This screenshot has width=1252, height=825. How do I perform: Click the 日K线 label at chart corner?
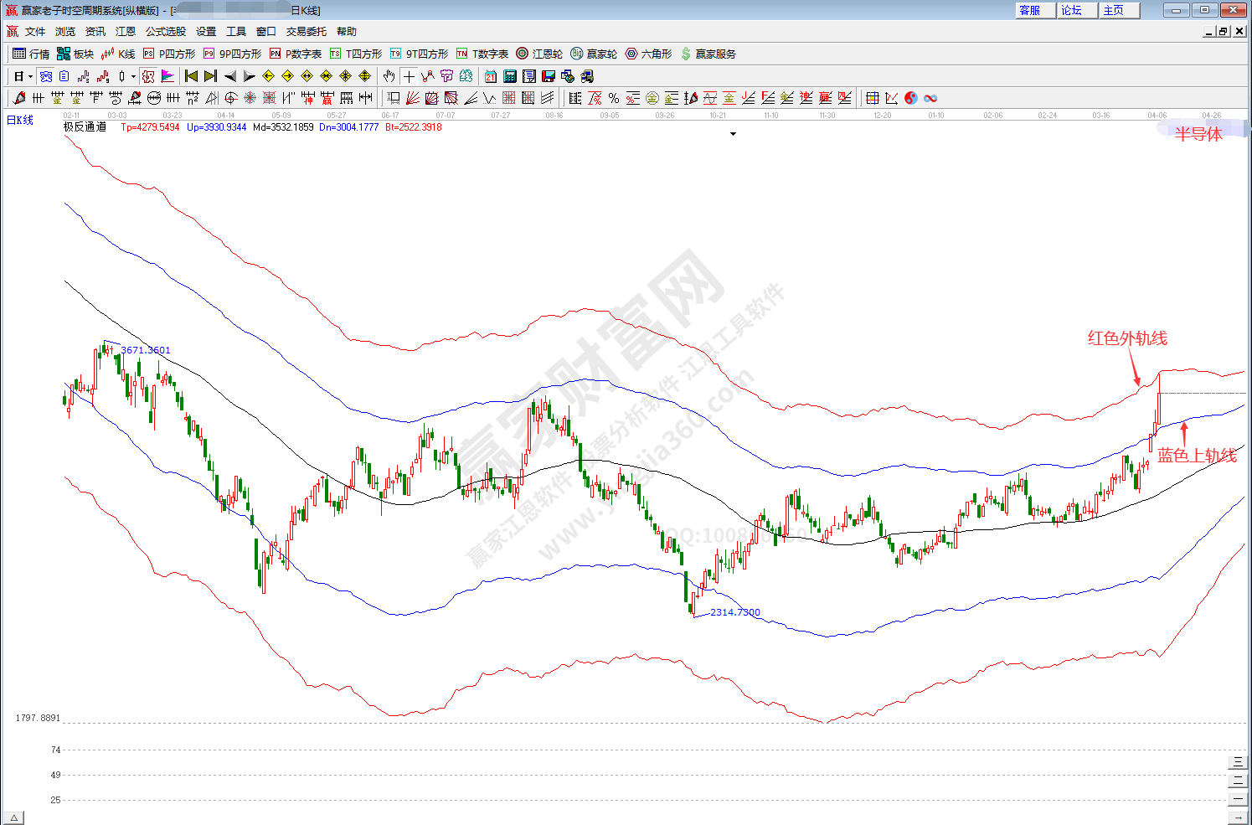coord(20,121)
